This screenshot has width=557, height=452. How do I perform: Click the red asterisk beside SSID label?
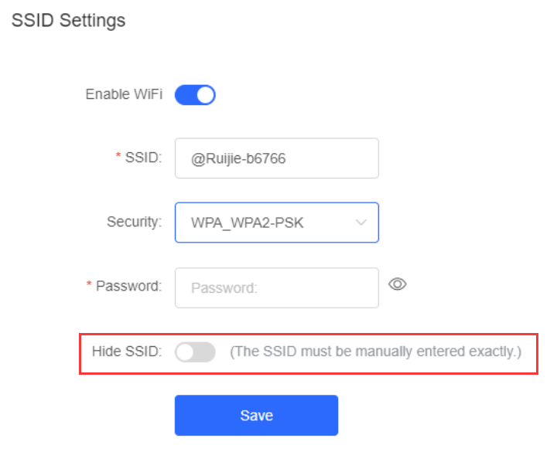pos(118,155)
